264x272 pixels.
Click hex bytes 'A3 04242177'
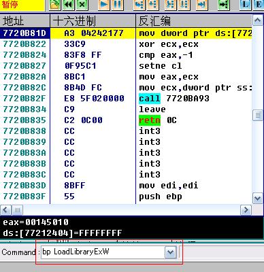[94, 33]
